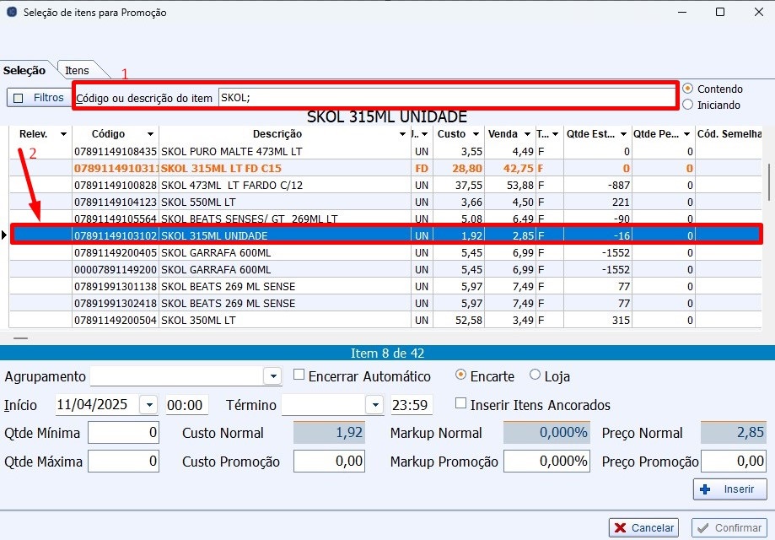Viewport: 775px width, 540px height.
Task: Toggle the Filtros checkbox
Action: pos(19,98)
